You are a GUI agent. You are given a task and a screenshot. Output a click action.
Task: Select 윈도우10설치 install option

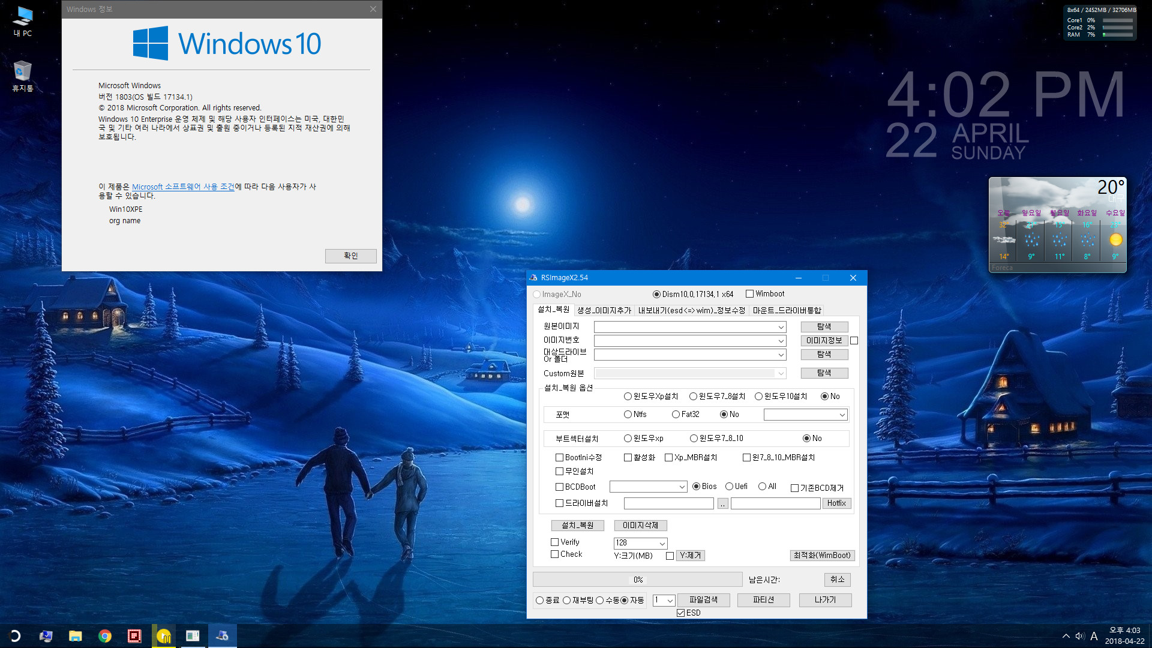point(758,397)
